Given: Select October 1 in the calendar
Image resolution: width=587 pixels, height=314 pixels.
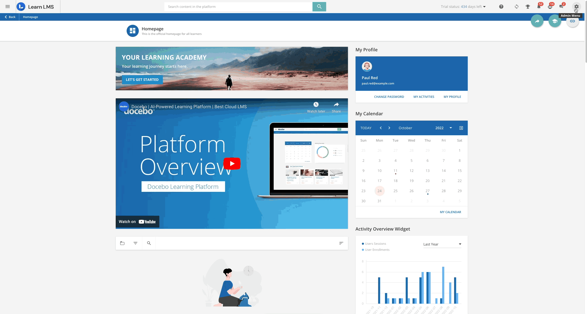Looking at the screenshot, I should (x=459, y=150).
